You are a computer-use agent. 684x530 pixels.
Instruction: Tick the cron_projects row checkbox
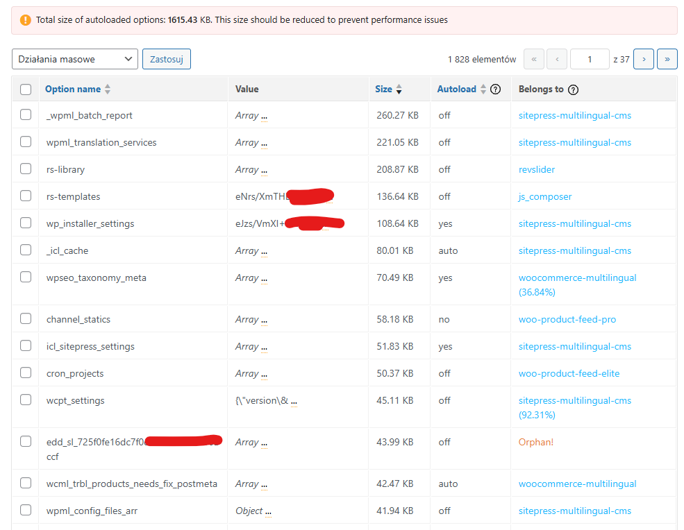click(26, 373)
